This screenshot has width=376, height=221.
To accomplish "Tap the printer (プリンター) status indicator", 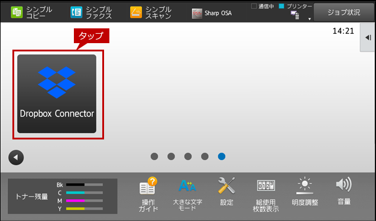I will click(296, 11).
